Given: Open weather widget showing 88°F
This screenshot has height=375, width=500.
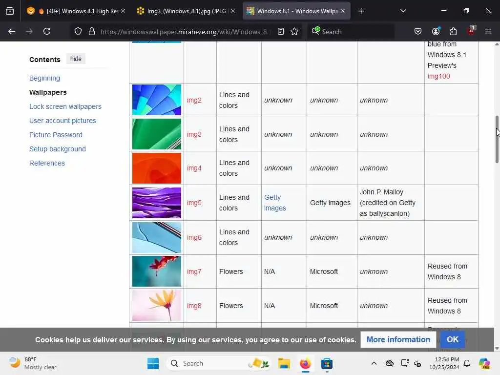Looking at the screenshot, I should coord(33,363).
